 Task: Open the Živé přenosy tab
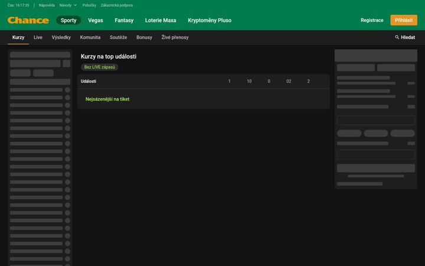(175, 37)
